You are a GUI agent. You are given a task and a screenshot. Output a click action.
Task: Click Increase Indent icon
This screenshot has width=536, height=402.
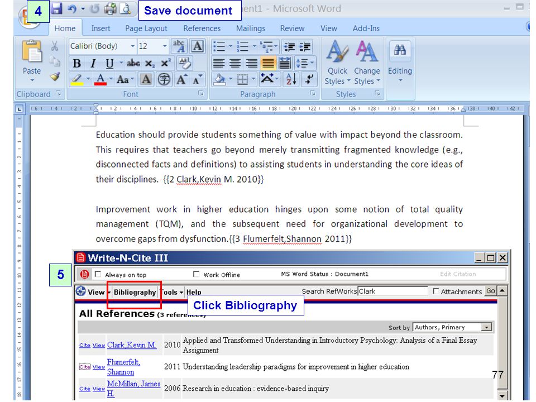tap(305, 46)
